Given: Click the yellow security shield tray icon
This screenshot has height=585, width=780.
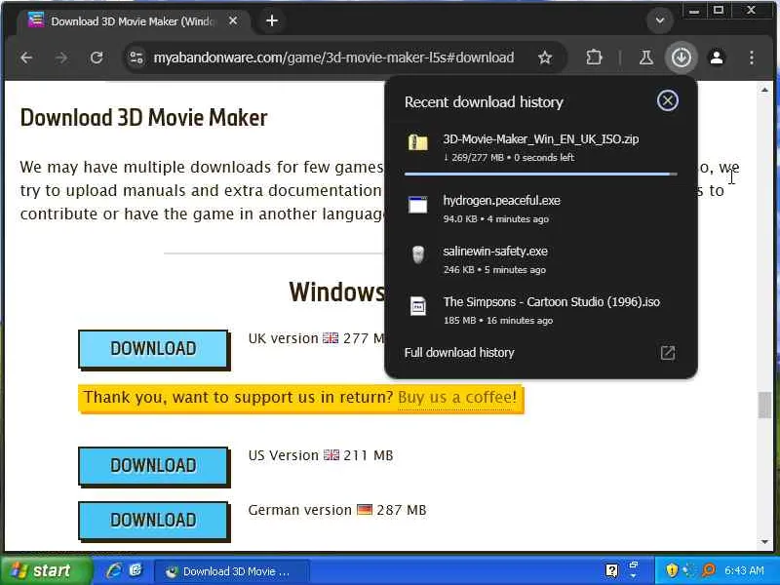Looking at the screenshot, I should [x=672, y=570].
